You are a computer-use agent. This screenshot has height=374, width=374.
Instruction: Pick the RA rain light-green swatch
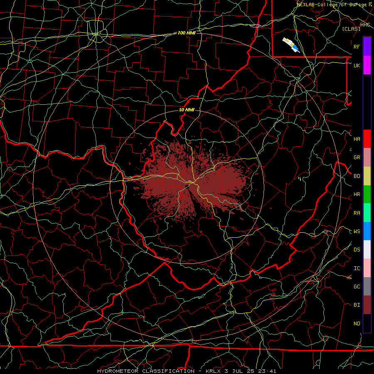click(x=367, y=213)
